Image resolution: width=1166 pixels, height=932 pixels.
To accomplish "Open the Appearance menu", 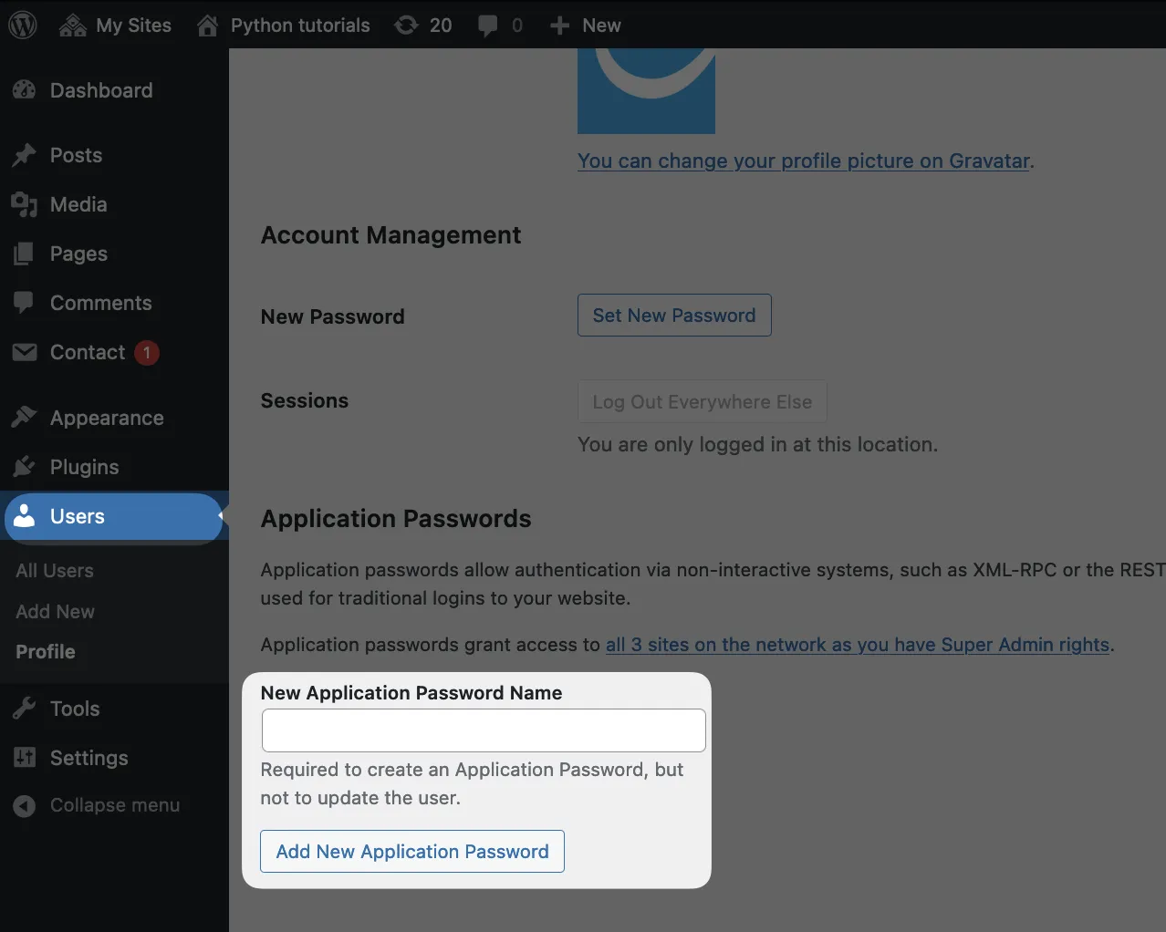I will point(107,418).
